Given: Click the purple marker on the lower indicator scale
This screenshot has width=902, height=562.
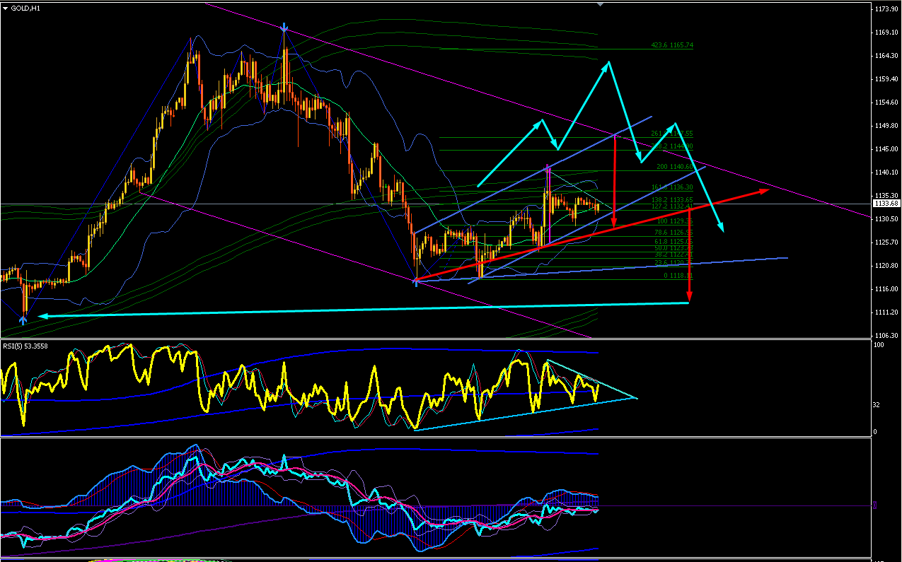Looking at the screenshot, I should [x=875, y=505].
